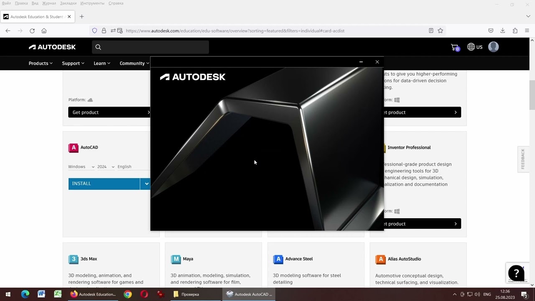Open the Firefox hamburger application menu
This screenshot has height=301, width=535.
point(527,31)
